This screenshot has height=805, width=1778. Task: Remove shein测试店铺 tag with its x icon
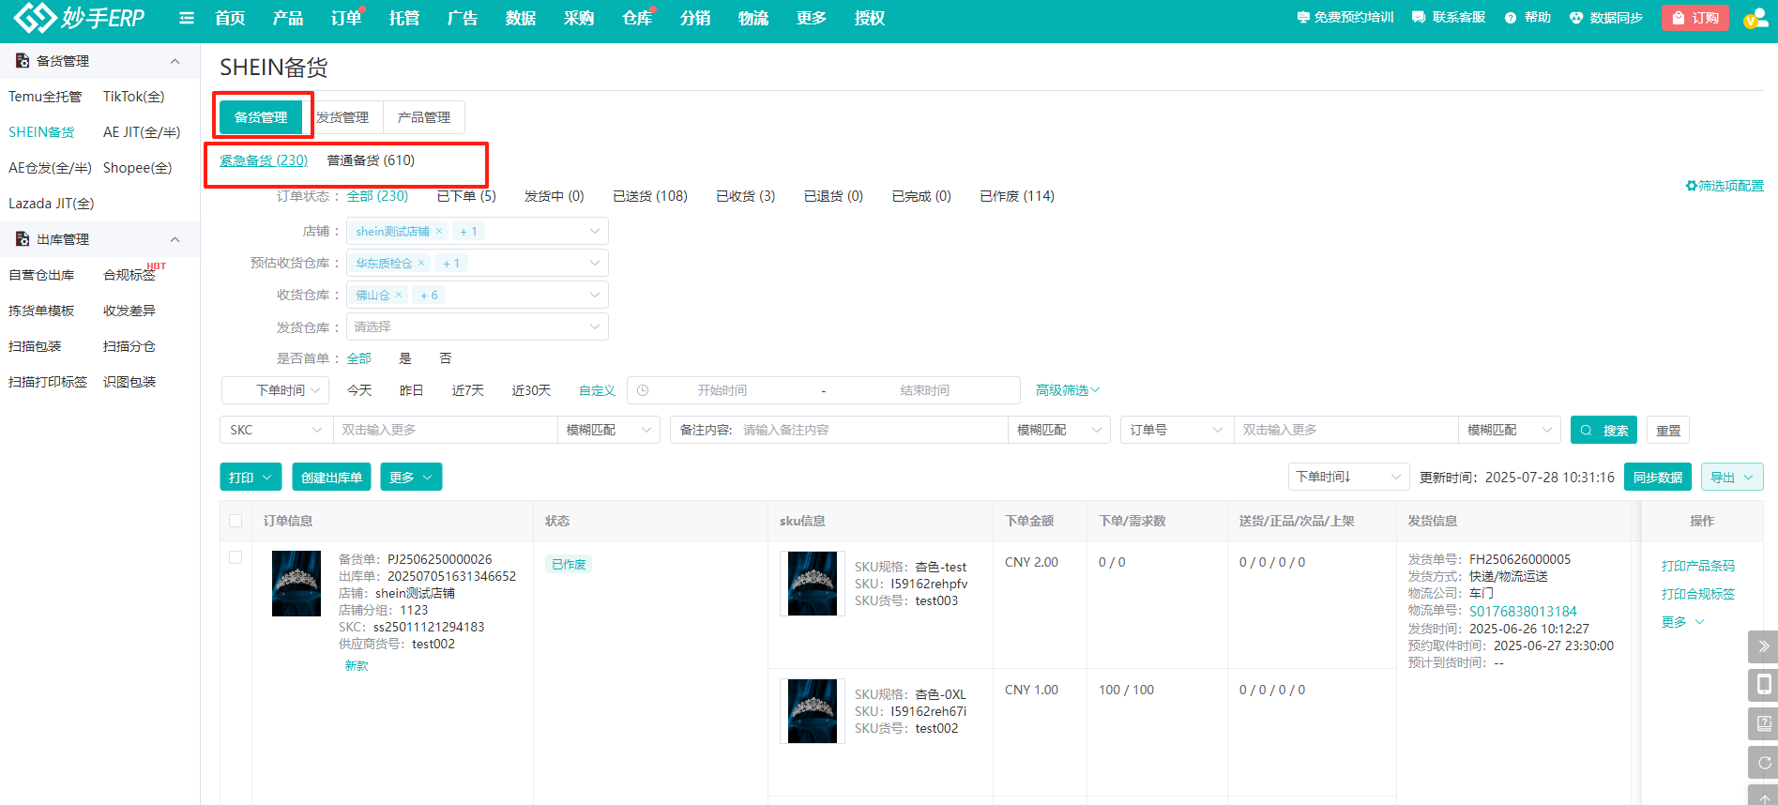click(438, 231)
